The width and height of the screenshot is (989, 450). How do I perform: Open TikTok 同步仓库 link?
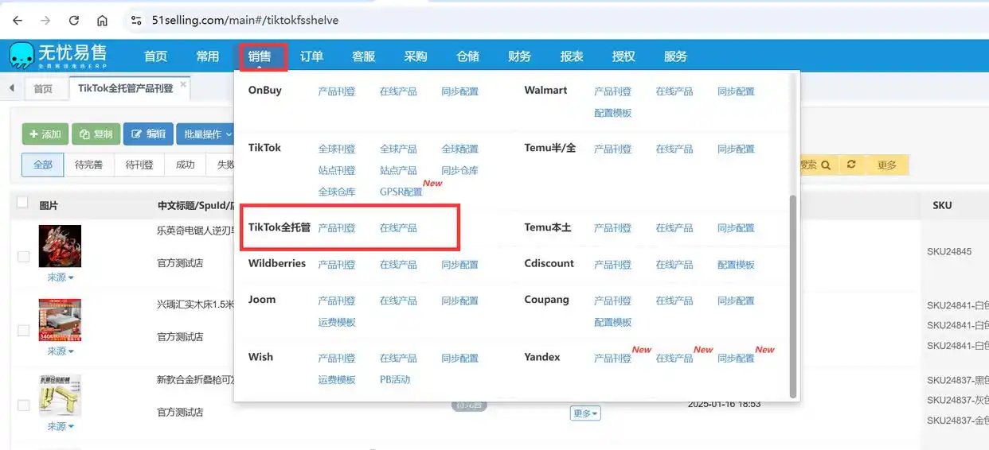pyautogui.click(x=460, y=170)
